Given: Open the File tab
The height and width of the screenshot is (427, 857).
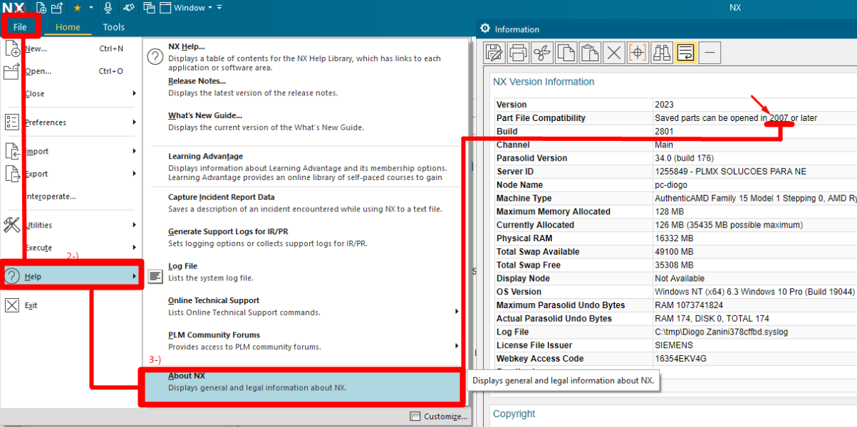Looking at the screenshot, I should [x=20, y=27].
